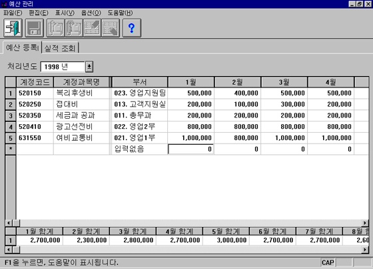Select the 예산 등록 tab
This screenshot has height=269, width=373.
21,47
